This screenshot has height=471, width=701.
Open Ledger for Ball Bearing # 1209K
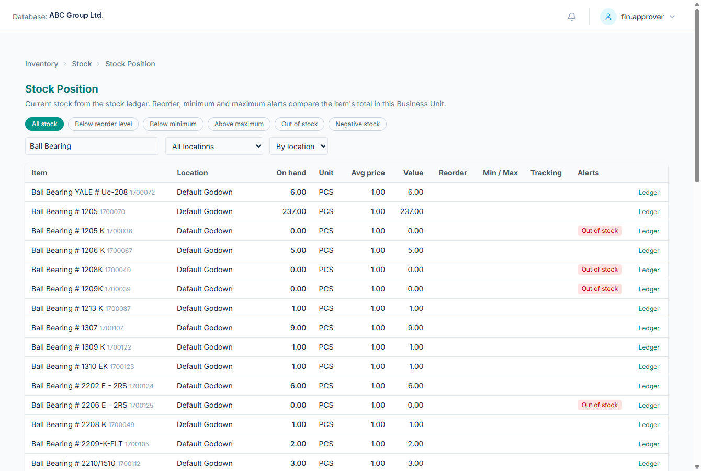pos(649,289)
